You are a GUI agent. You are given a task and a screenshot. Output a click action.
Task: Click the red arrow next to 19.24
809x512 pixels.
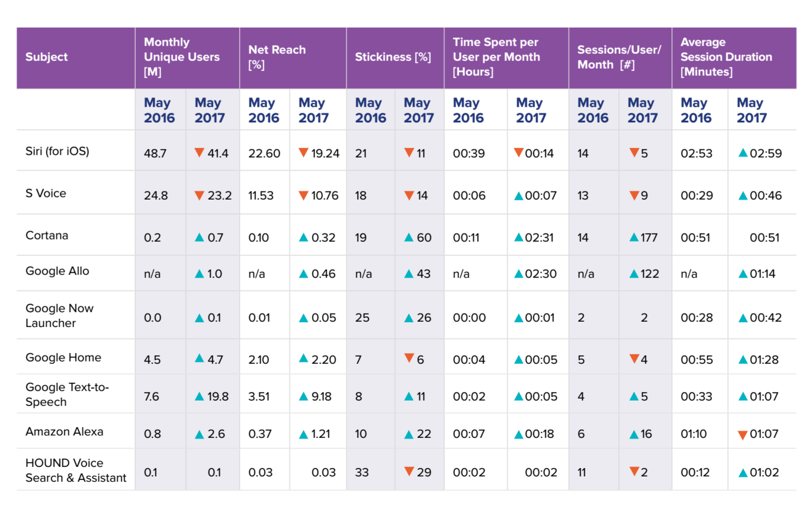(303, 153)
